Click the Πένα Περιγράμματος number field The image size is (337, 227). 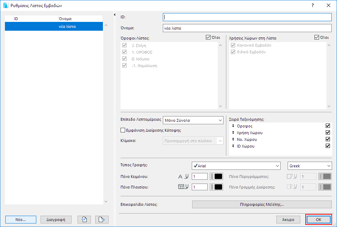308,177
